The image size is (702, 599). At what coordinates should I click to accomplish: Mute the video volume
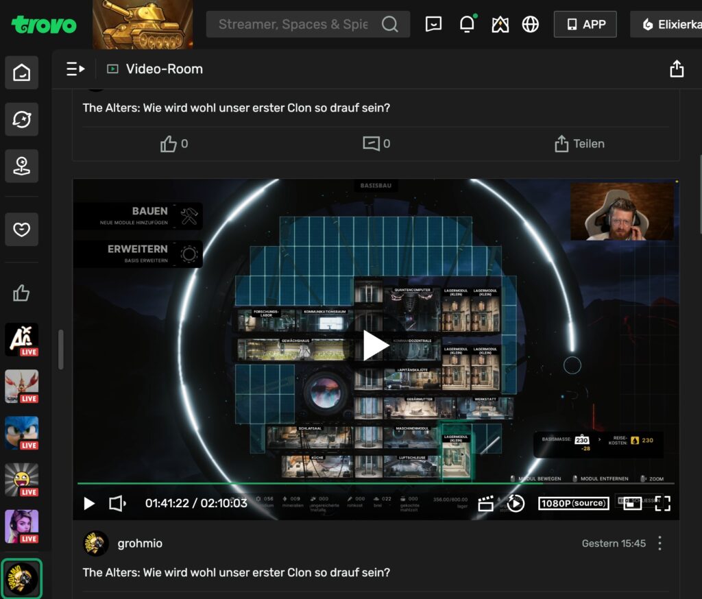coord(117,504)
